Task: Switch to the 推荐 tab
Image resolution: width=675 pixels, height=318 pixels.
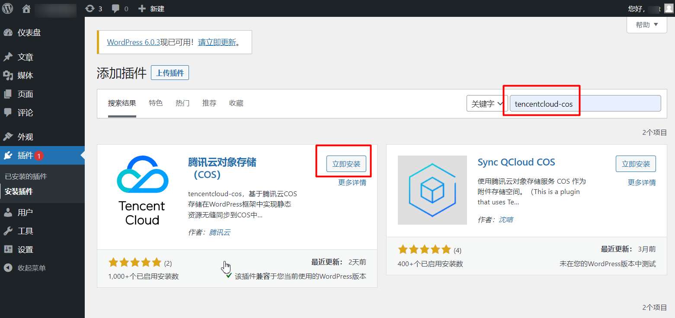Action: [209, 103]
